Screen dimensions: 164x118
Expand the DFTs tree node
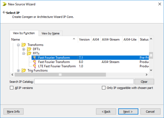[x=24, y=49]
